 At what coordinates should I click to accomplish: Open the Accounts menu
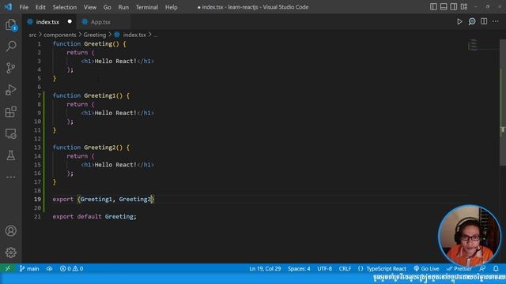point(11,230)
